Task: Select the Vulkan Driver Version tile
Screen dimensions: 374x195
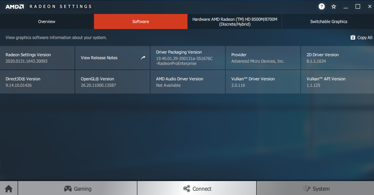Action: (x=263, y=82)
